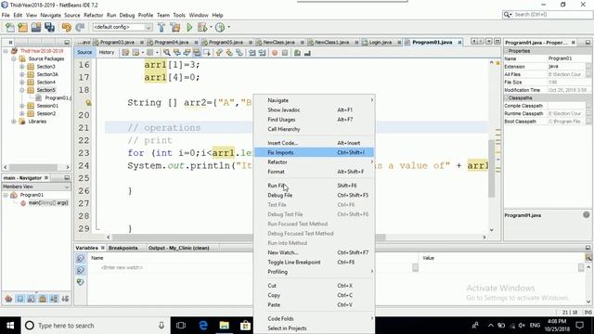Switch to NewClass.java tab
The height and width of the screenshot is (334, 594).
[278, 42]
